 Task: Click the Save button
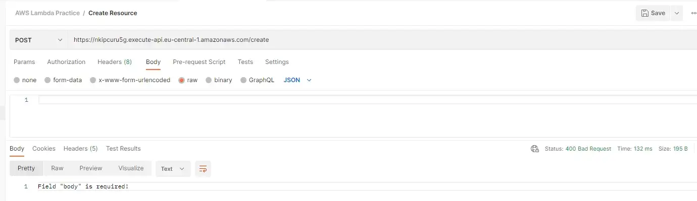653,13
